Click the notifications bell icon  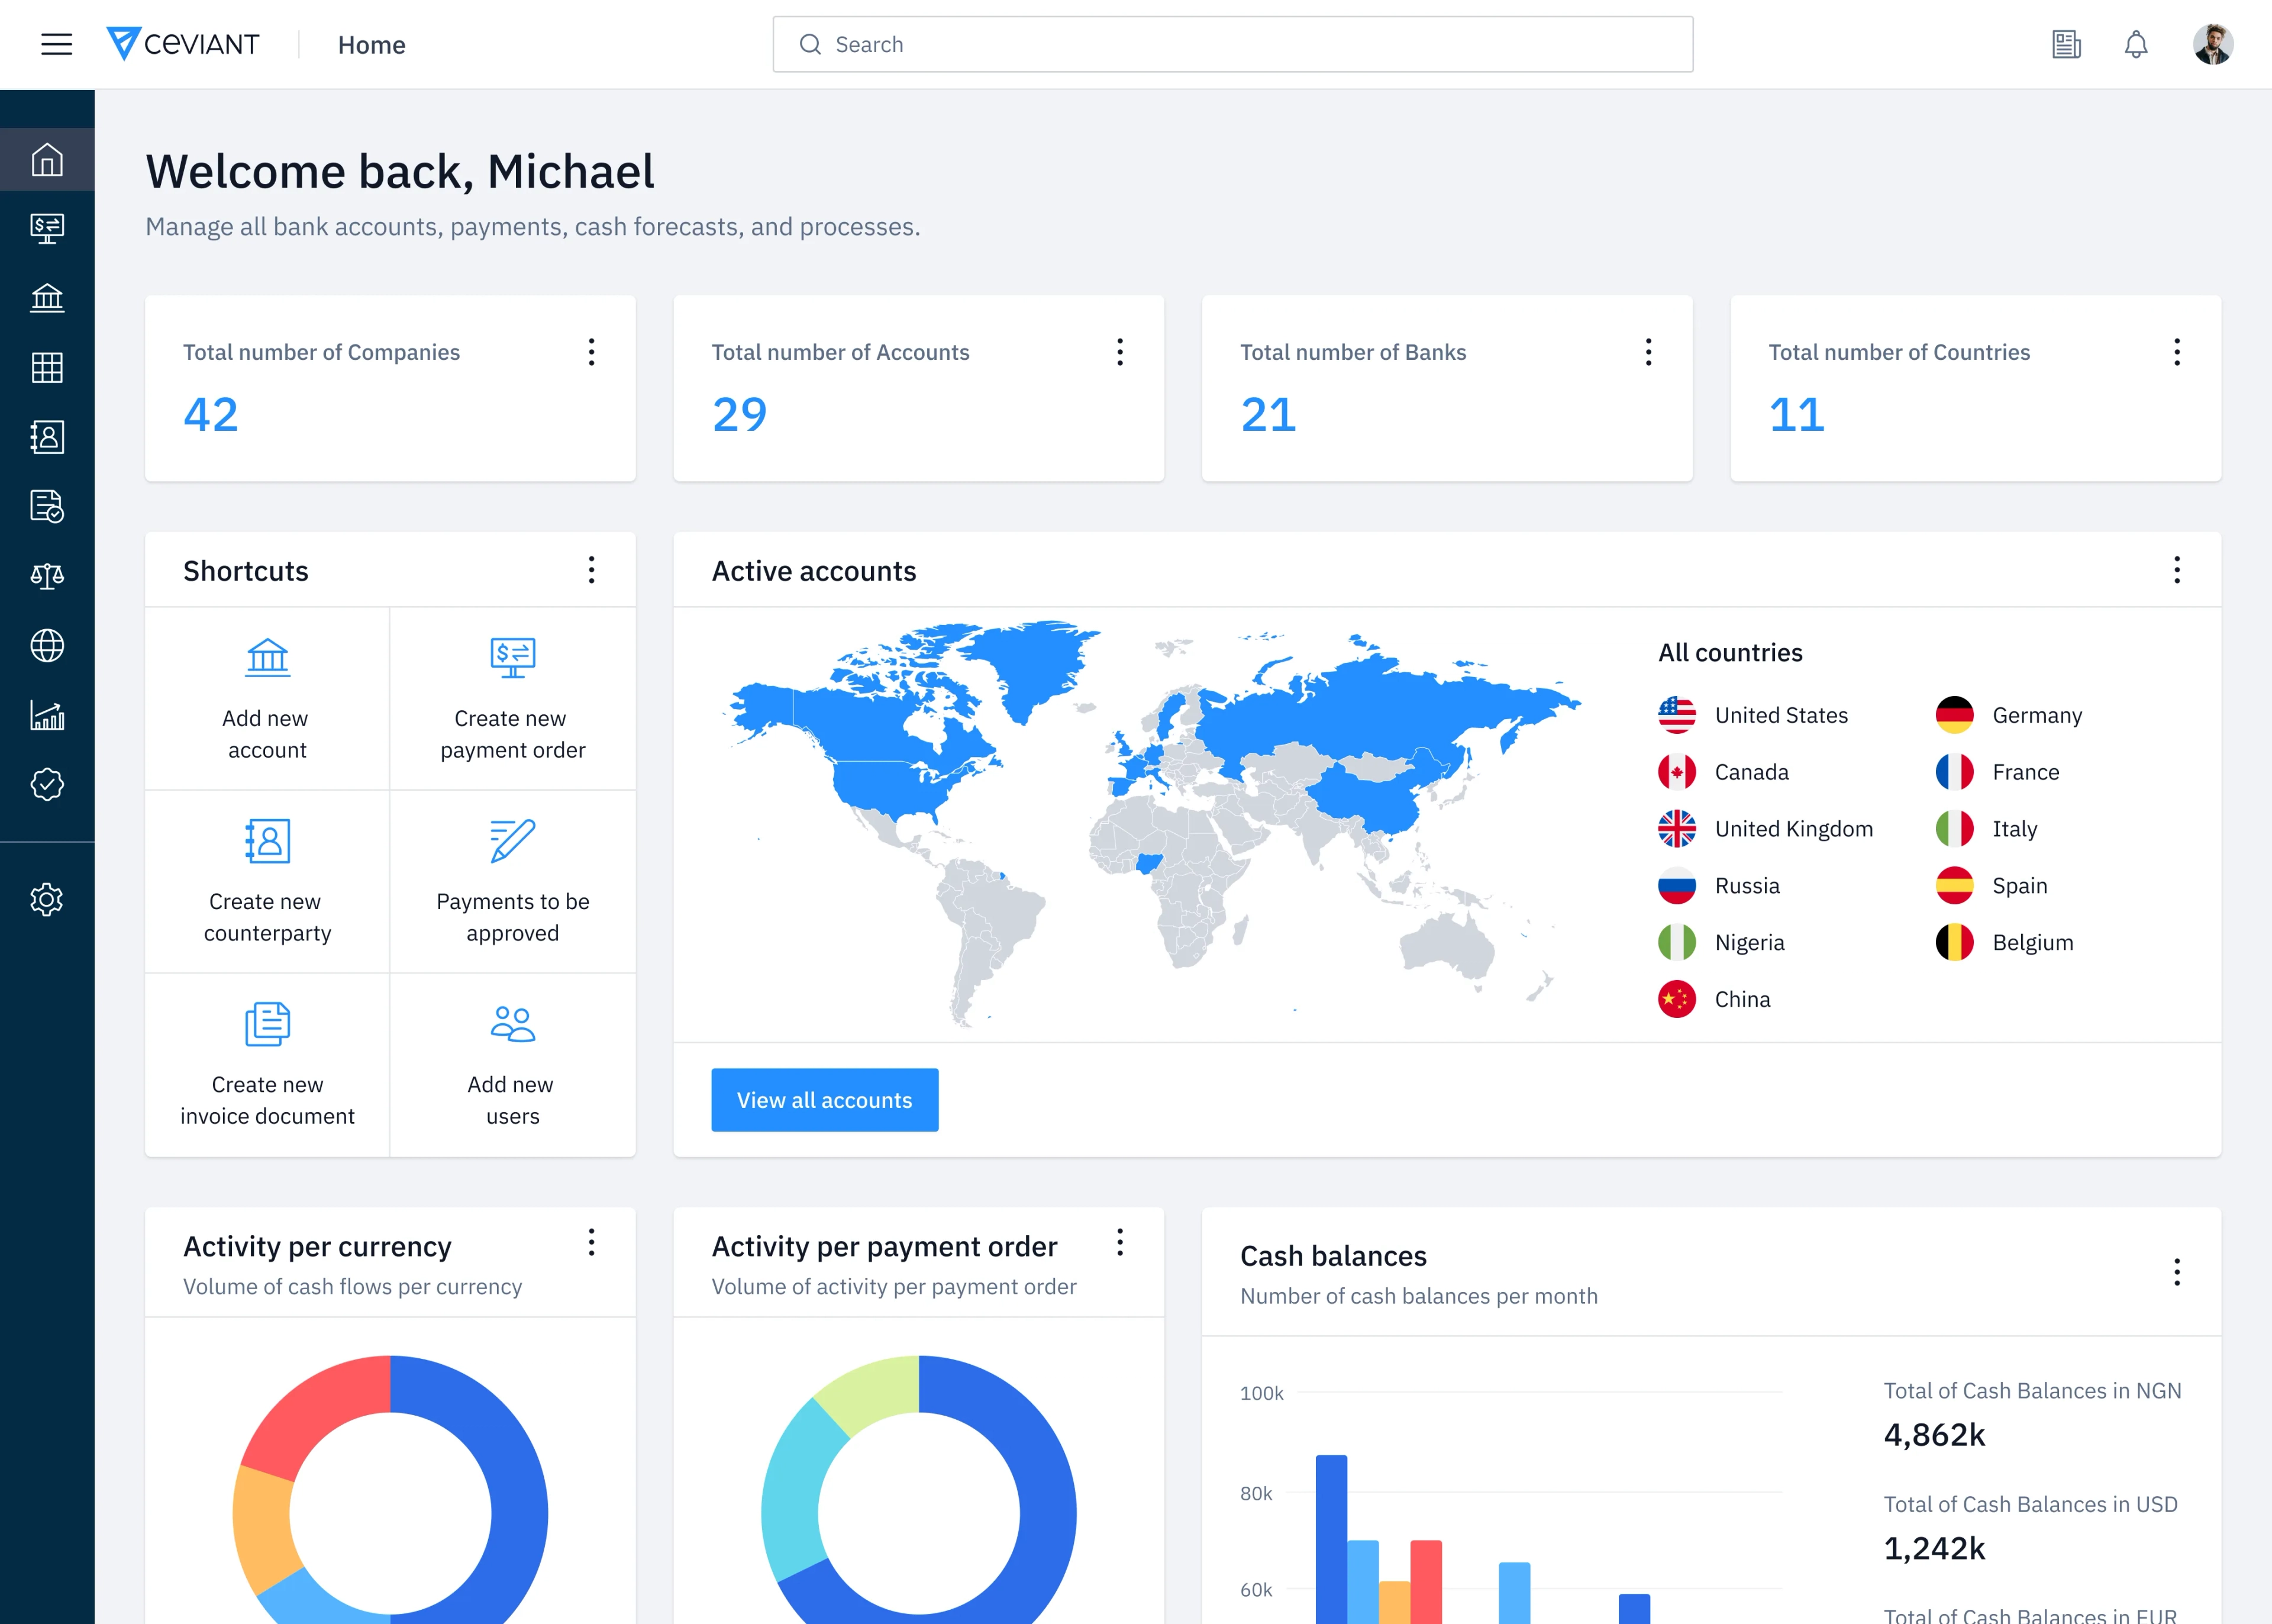click(2135, 44)
